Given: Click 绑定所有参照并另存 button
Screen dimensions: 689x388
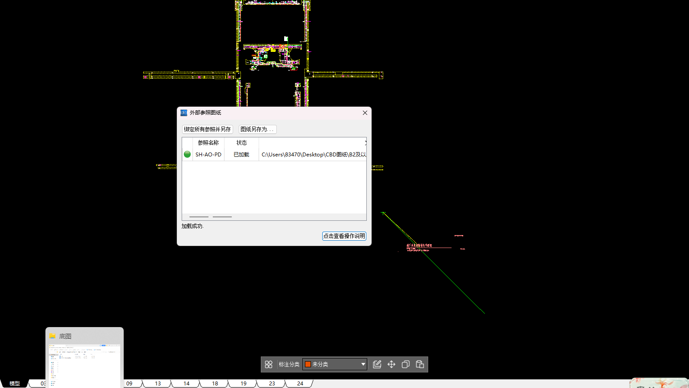Looking at the screenshot, I should [208, 129].
